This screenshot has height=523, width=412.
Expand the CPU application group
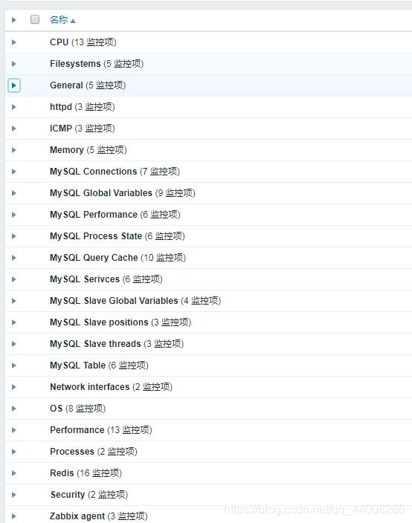[x=13, y=42]
